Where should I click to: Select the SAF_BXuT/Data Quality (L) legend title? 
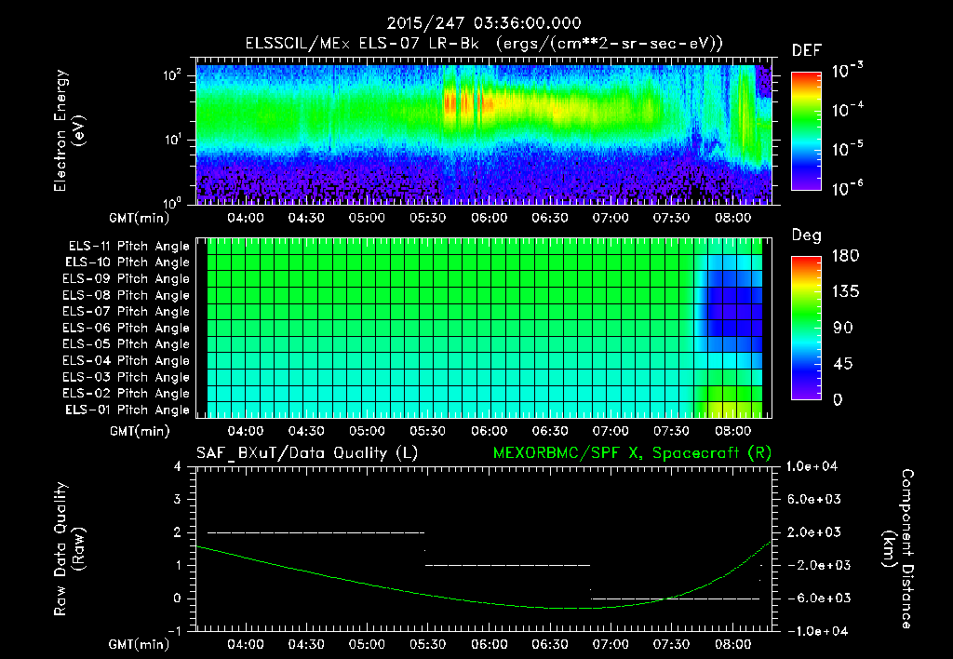pos(307,453)
